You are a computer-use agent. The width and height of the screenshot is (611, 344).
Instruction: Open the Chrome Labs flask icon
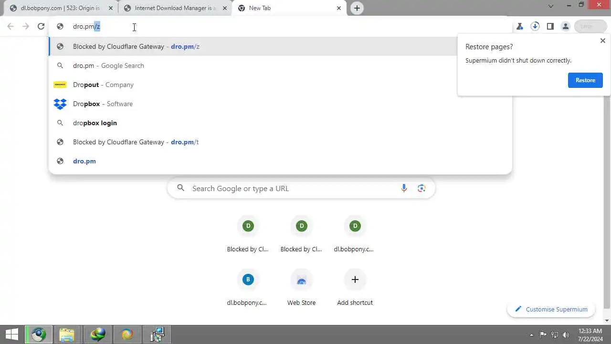coord(520,26)
